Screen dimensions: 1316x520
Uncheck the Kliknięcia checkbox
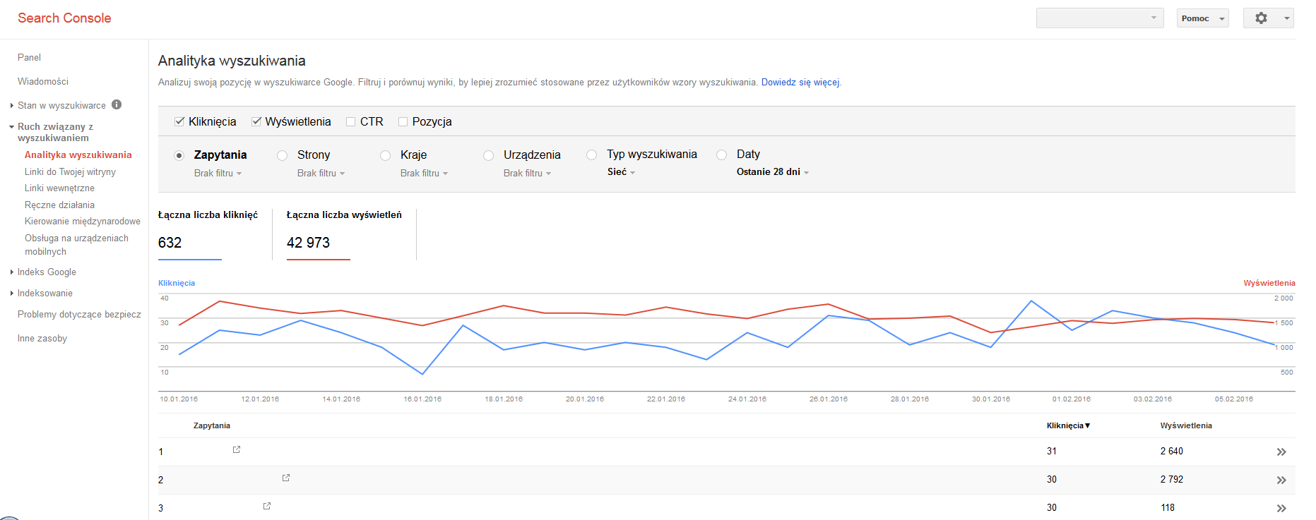(x=179, y=121)
